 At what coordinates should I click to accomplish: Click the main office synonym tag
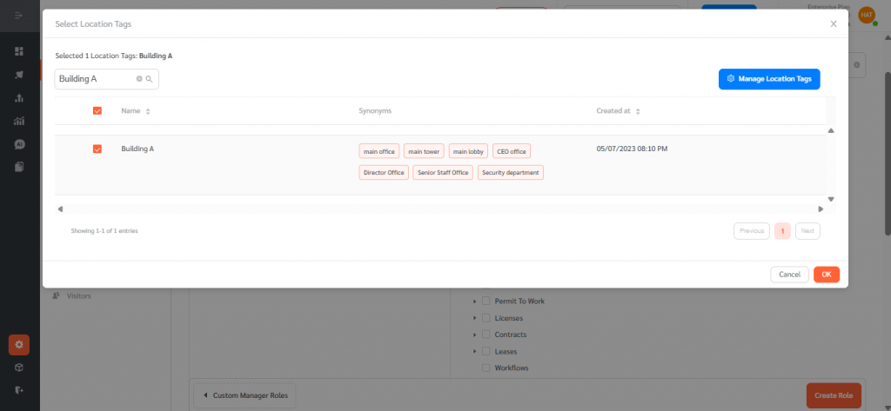(x=379, y=151)
